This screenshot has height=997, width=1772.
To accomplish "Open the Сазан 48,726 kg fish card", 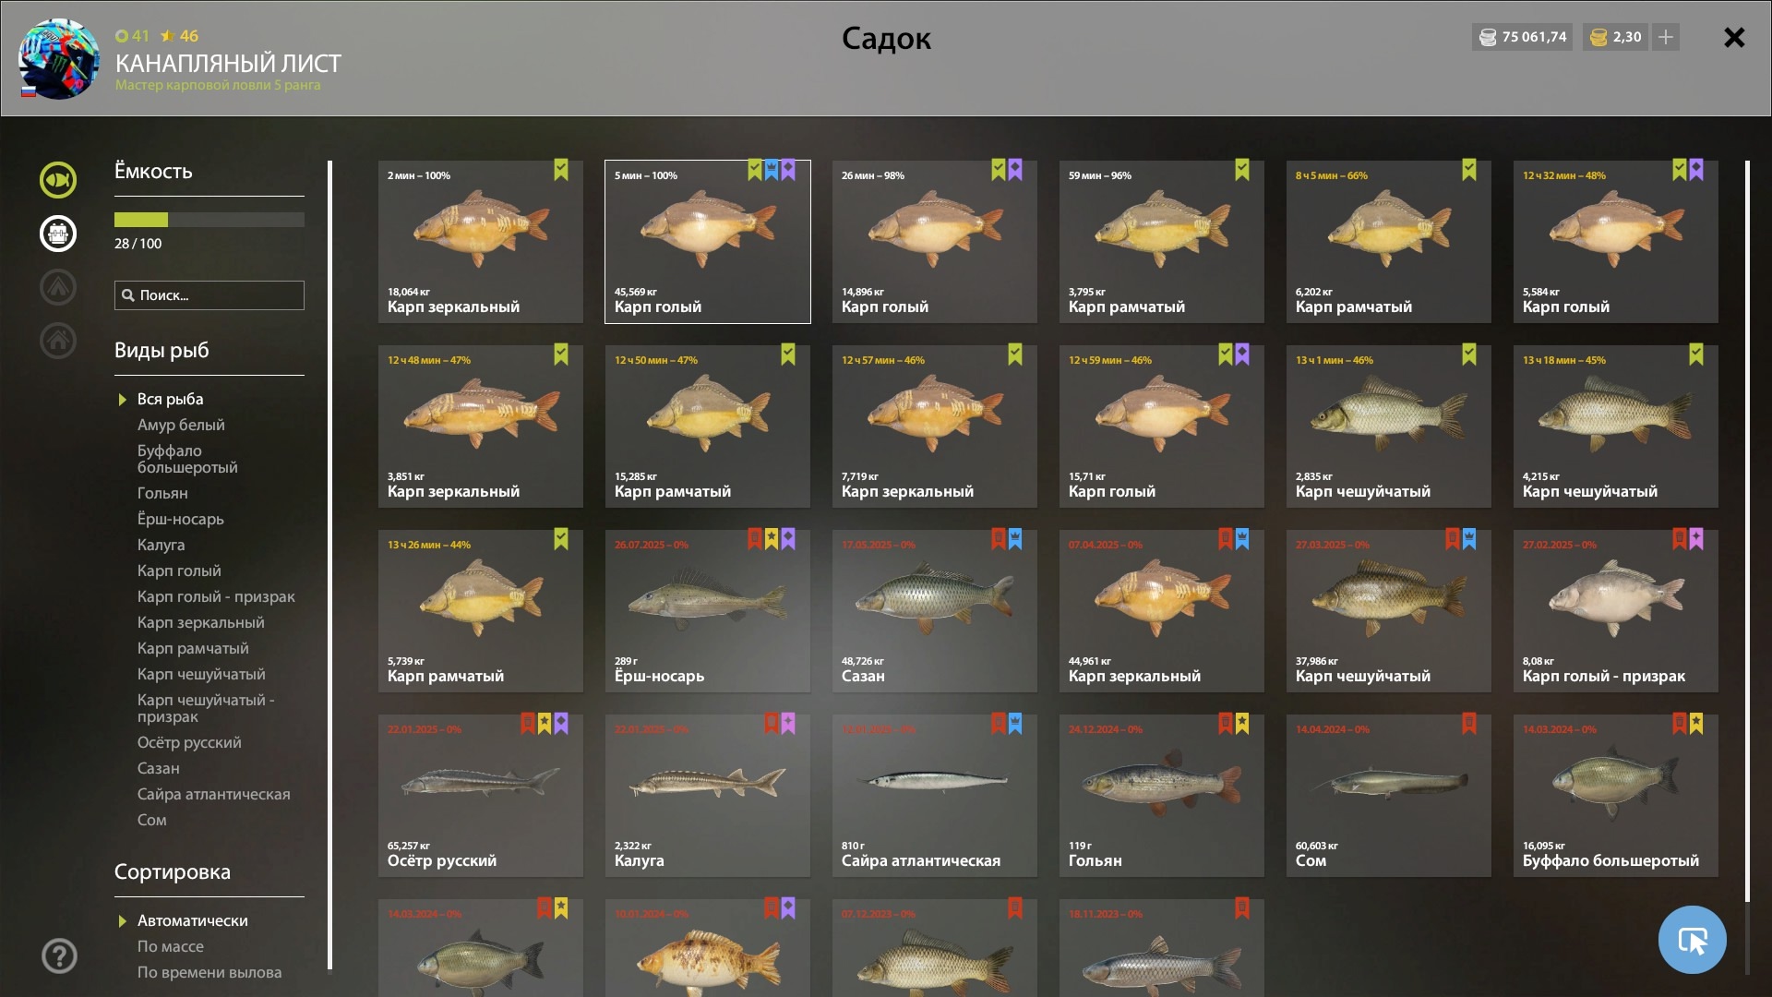I will (x=935, y=611).
